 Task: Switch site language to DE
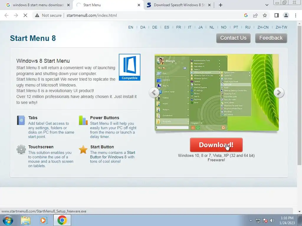point(155,27)
